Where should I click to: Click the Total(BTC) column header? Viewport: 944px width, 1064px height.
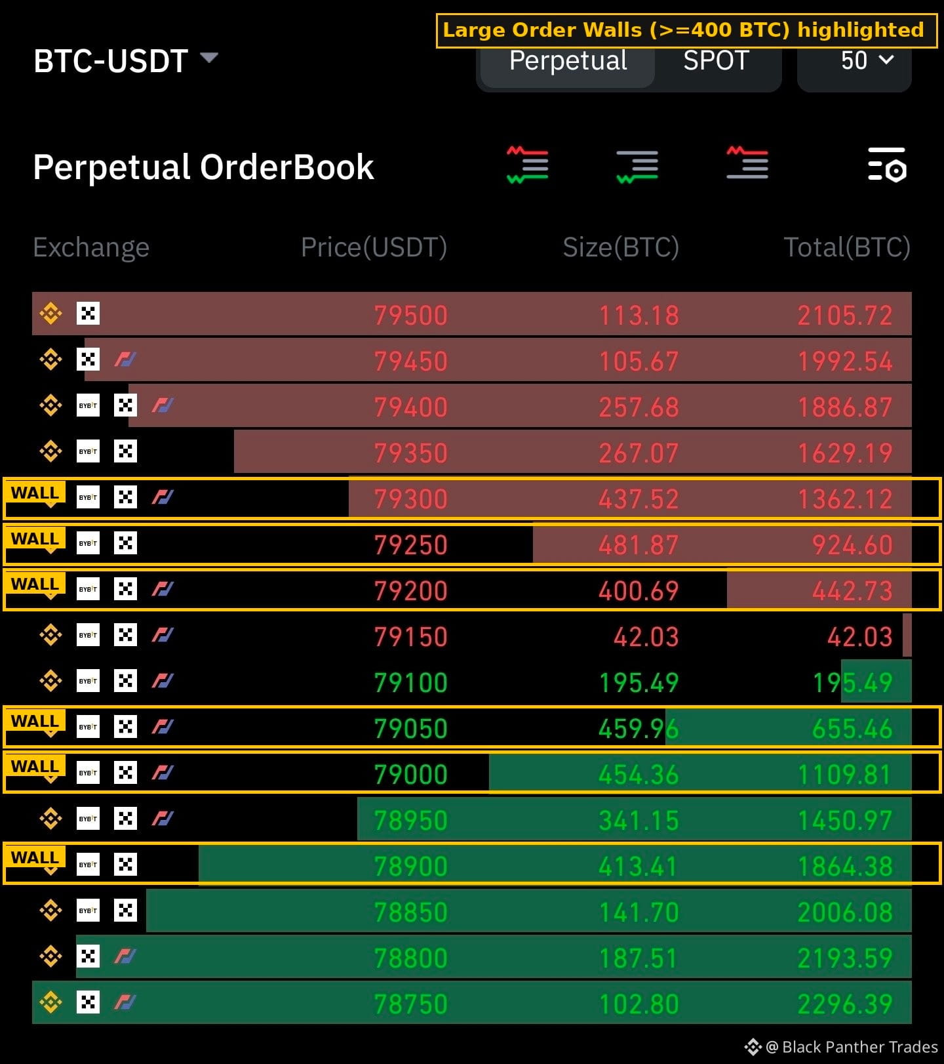(x=847, y=247)
